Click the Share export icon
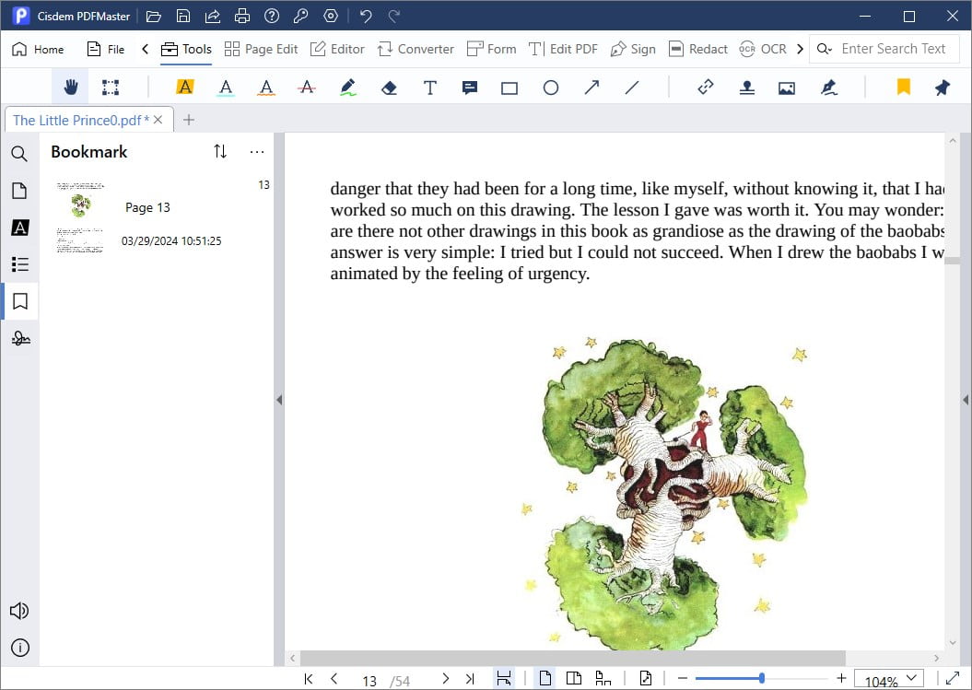Screen dimensions: 972x690 point(213,16)
